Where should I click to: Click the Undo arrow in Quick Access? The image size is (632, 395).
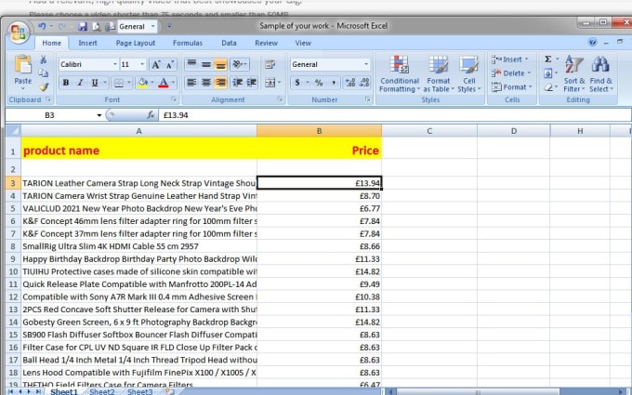coord(42,27)
